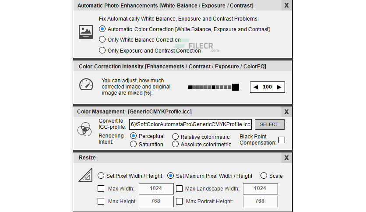Screen dimensions: 366x212
Task: Click the color correction intensity gauge icon
Action: (86, 84)
